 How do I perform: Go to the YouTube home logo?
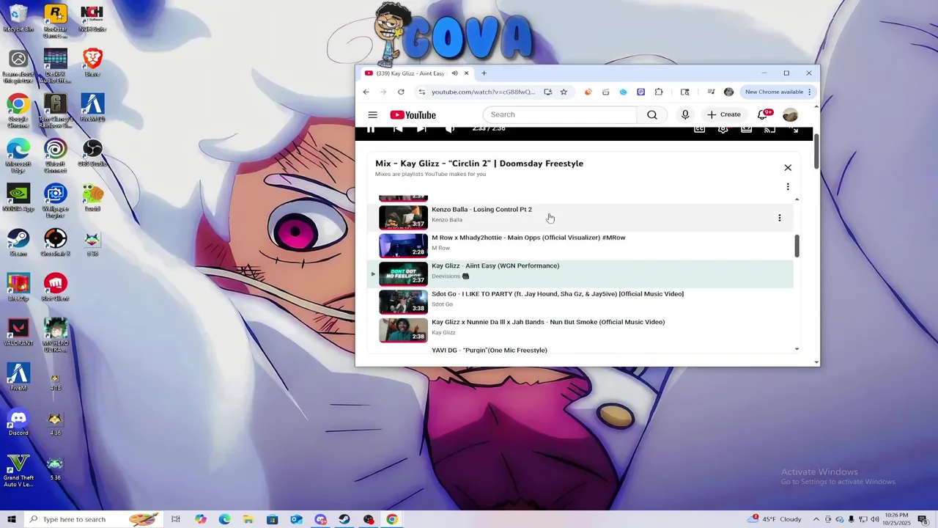[x=413, y=115]
